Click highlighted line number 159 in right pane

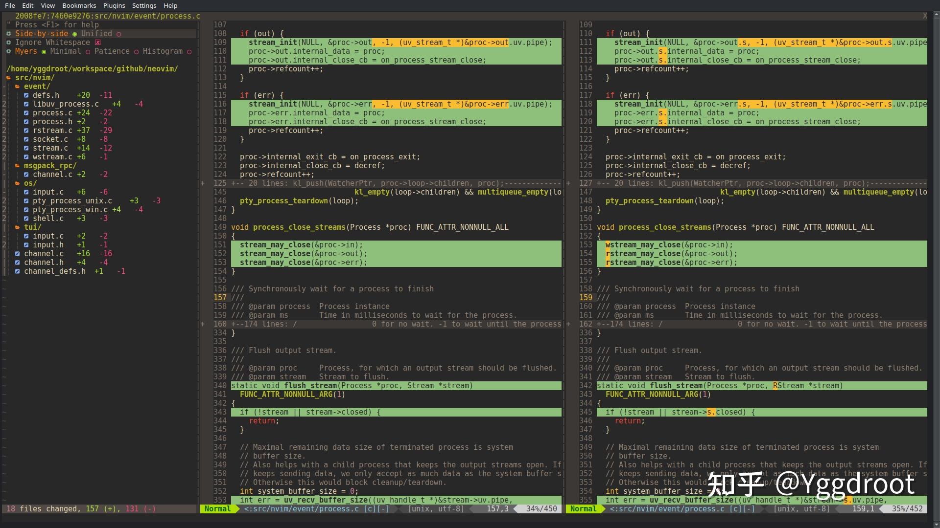pos(586,298)
